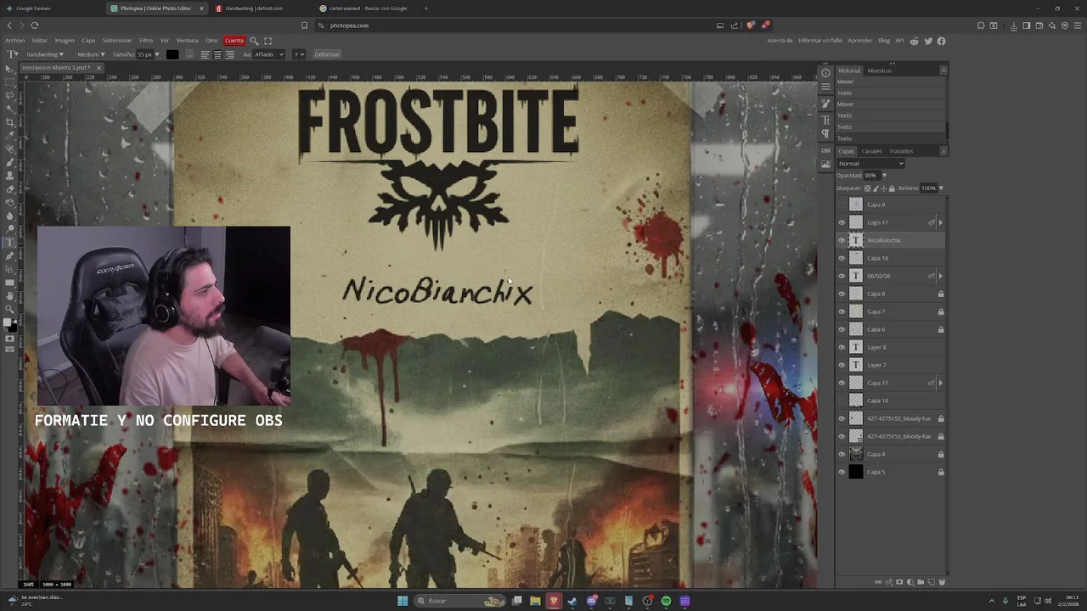Click the Deformar warp text button

(327, 54)
